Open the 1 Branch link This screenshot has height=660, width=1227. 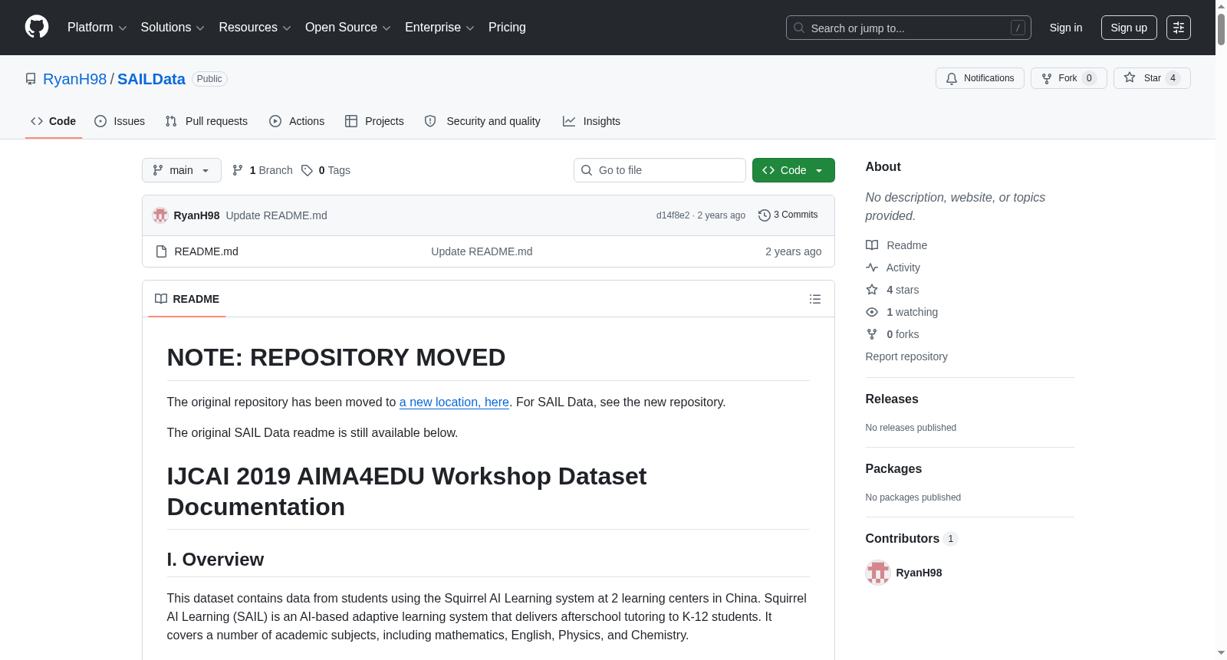tap(262, 170)
